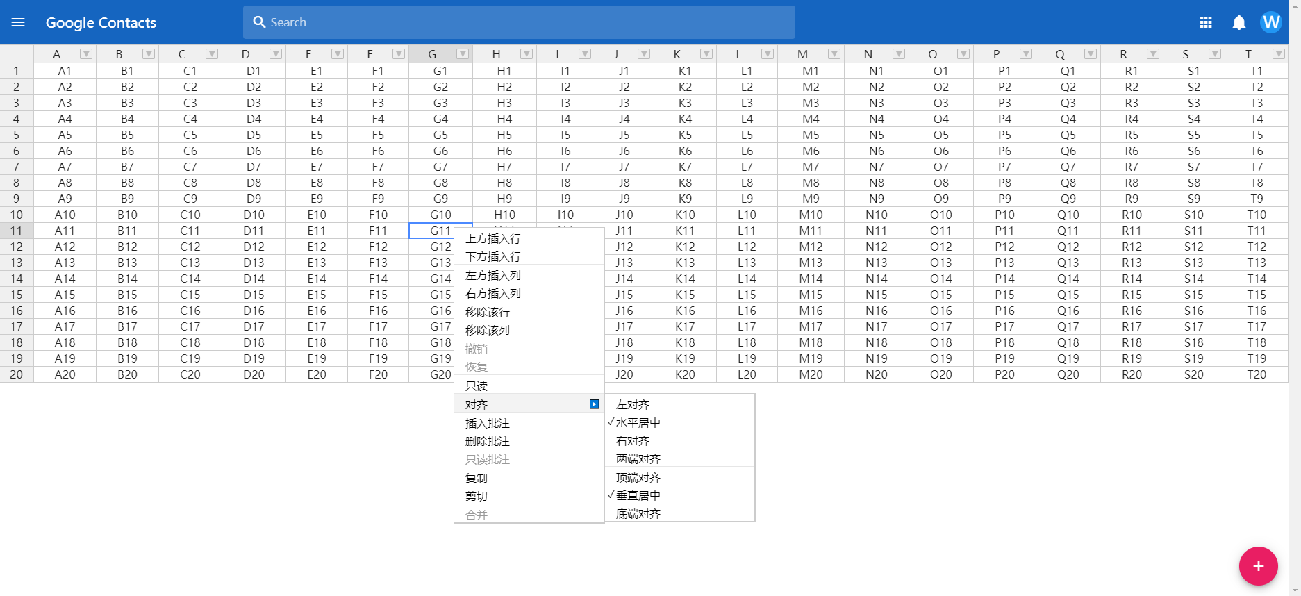
Task: Select cell B18
Action: 128,342
